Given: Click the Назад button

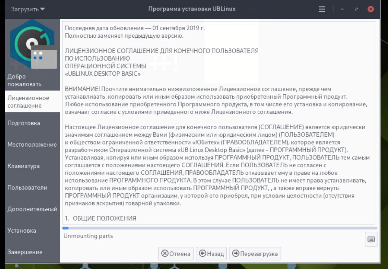Looking at the screenshot, I should pos(211,254).
